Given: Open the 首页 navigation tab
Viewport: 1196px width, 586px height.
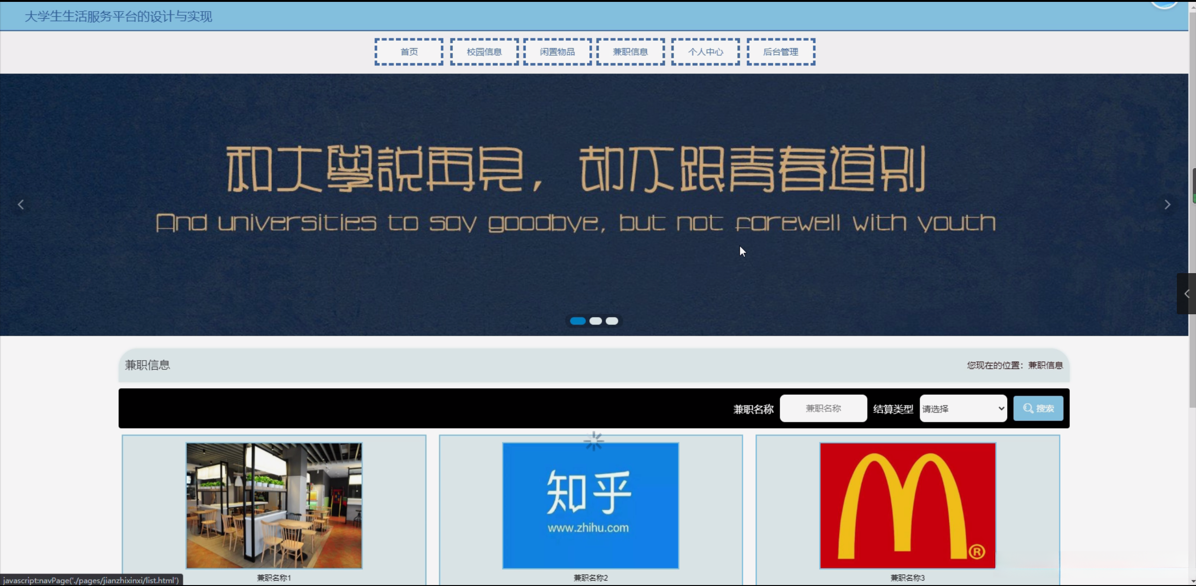Looking at the screenshot, I should [x=409, y=52].
